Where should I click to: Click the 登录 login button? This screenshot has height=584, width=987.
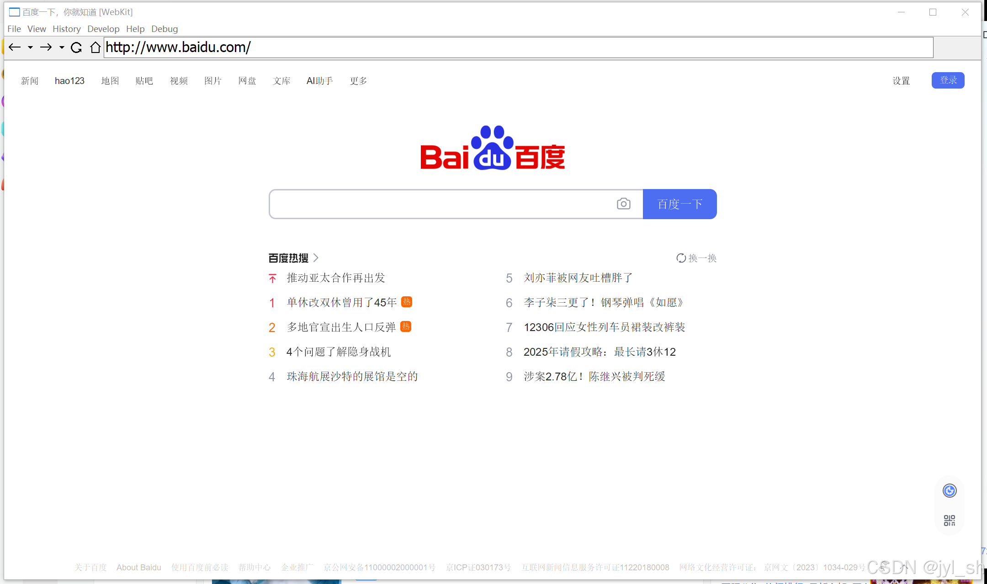[948, 80]
